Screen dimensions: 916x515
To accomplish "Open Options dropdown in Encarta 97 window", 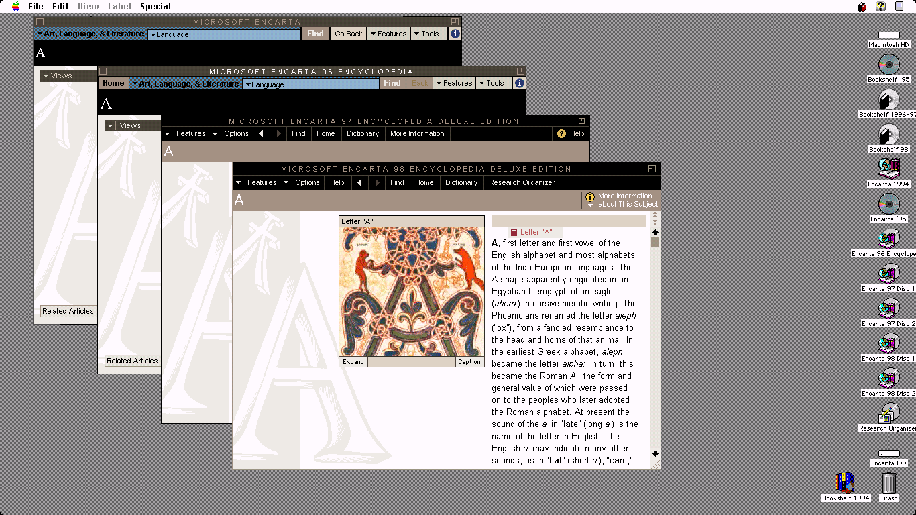I will click(231, 133).
